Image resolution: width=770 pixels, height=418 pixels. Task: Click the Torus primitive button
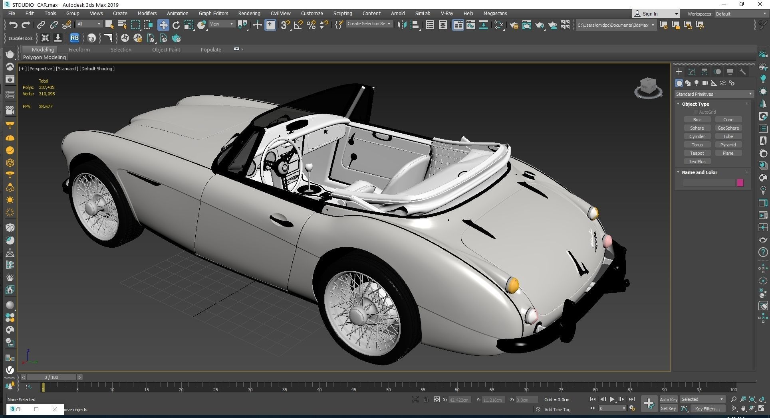697,145
